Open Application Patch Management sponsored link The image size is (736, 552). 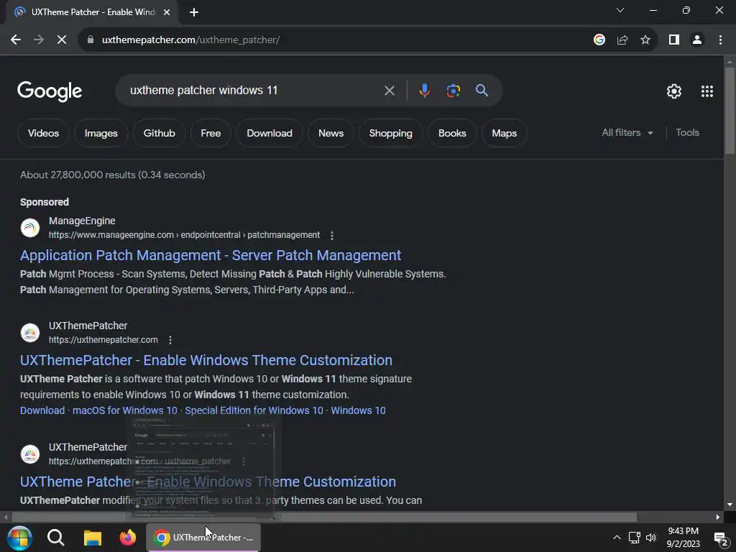pyautogui.click(x=211, y=255)
